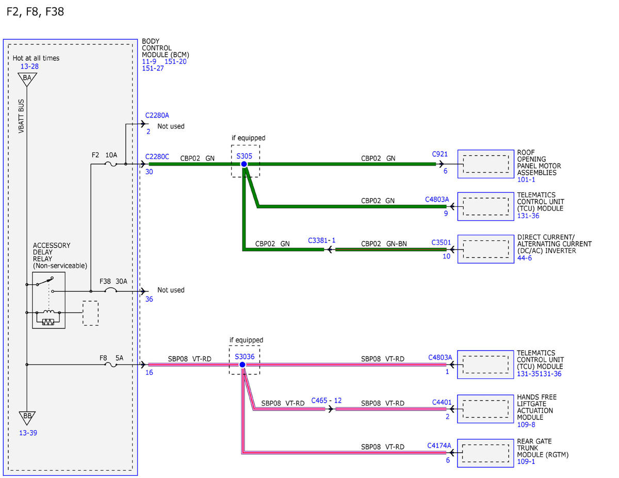Select the S3036 splice blue dot

tap(242, 365)
